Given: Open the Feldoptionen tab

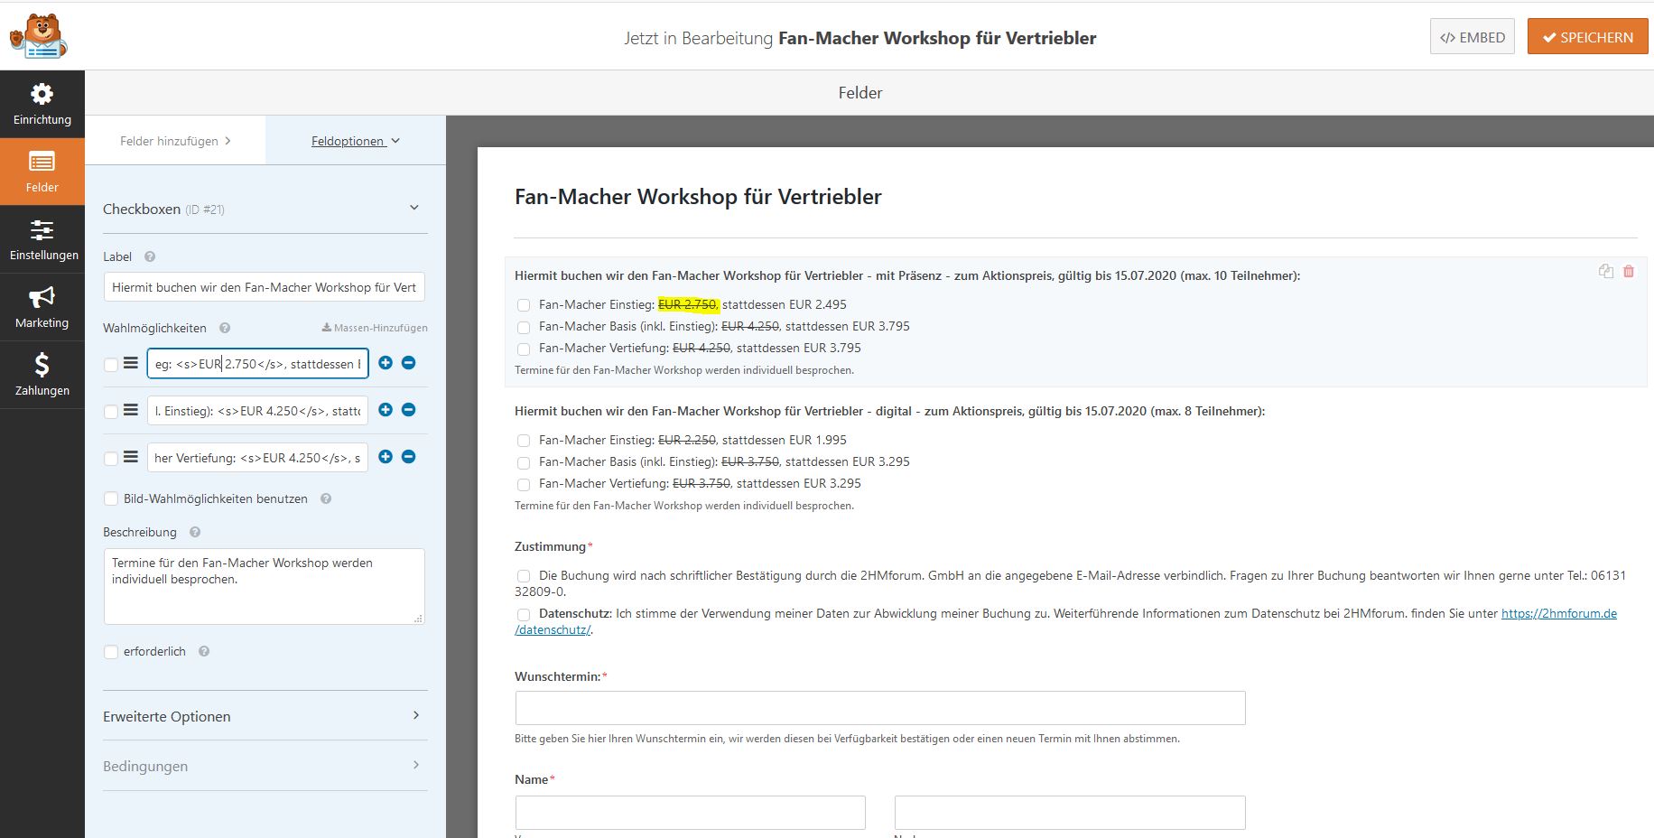Looking at the screenshot, I should [355, 141].
